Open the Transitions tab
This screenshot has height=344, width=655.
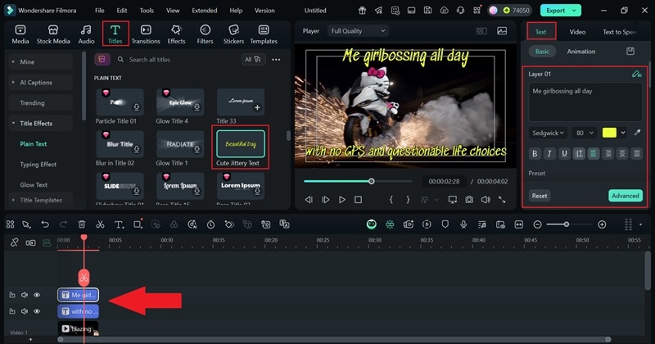click(146, 34)
